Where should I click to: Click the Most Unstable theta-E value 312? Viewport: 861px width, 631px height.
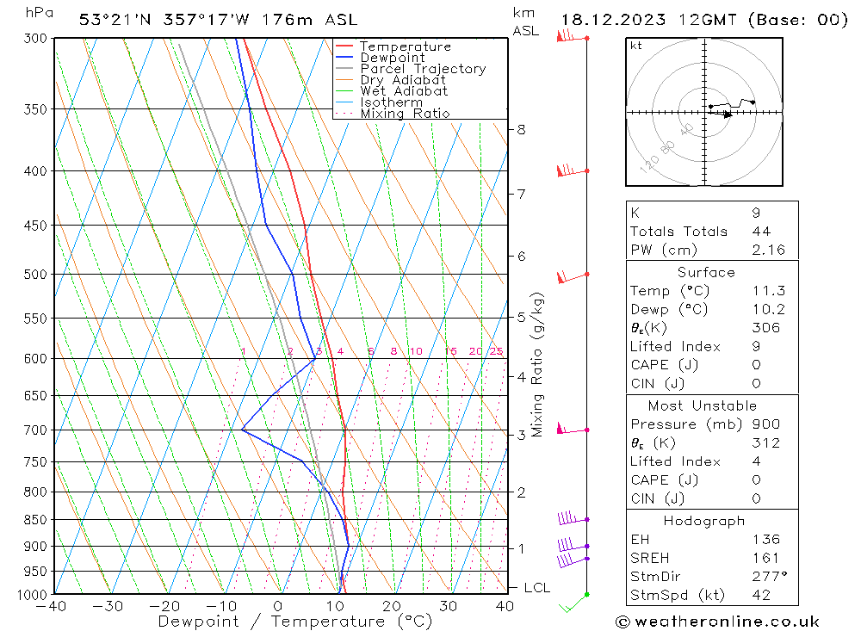pyautogui.click(x=765, y=443)
